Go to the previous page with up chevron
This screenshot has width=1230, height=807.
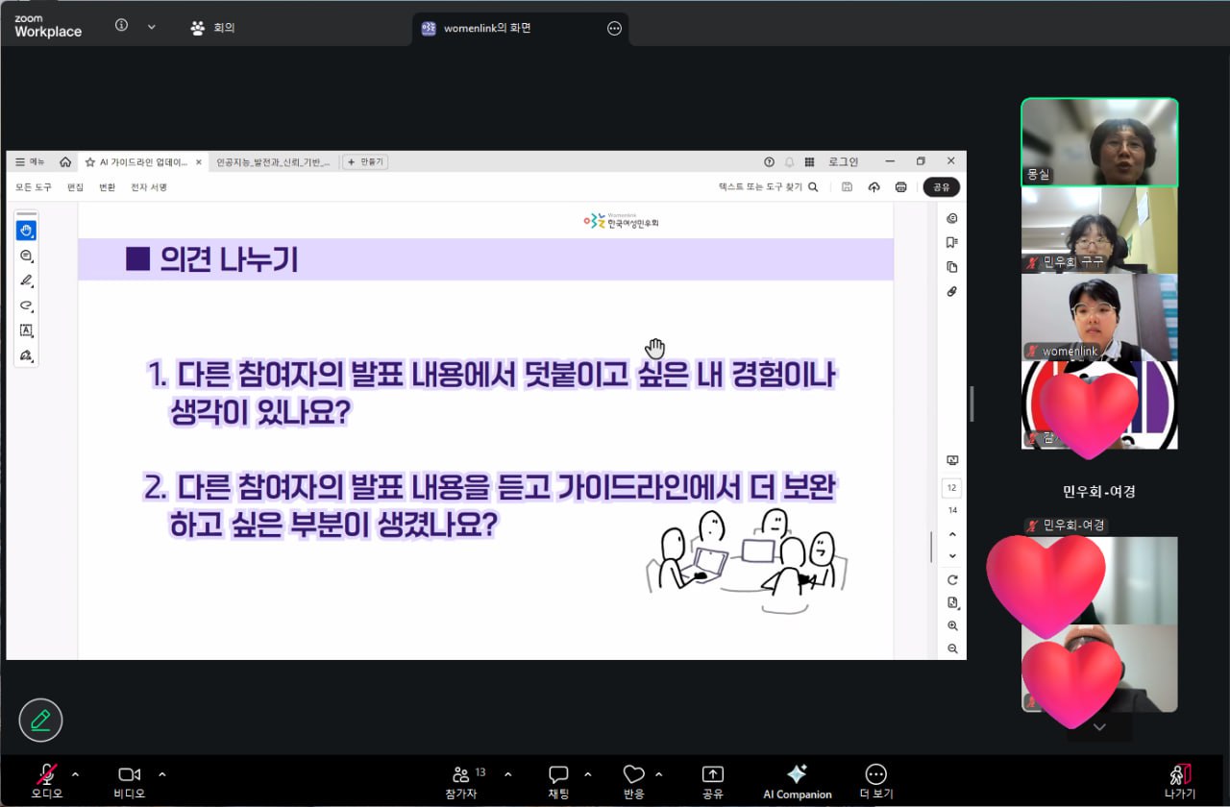(x=952, y=534)
